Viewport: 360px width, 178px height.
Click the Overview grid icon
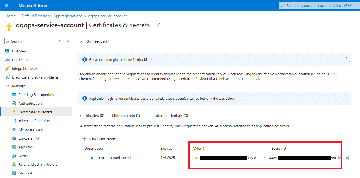(x=8, y=51)
